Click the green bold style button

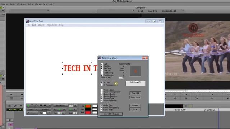point(70,109)
